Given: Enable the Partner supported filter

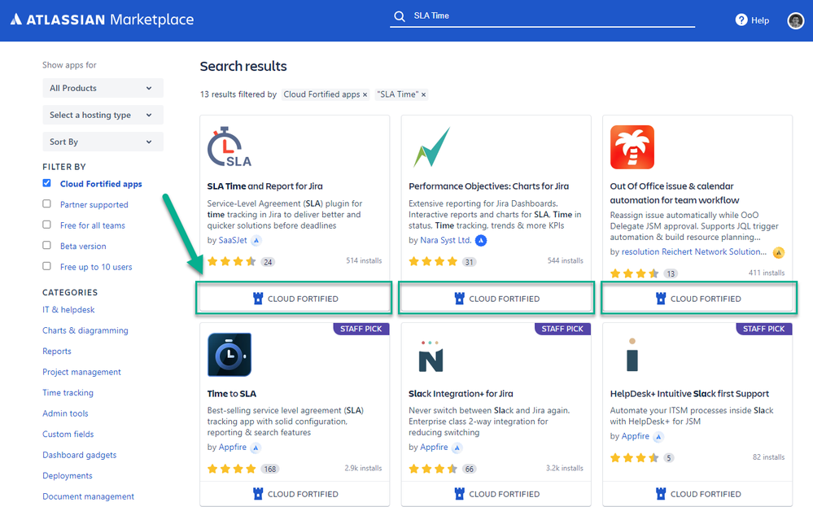Looking at the screenshot, I should pyautogui.click(x=46, y=203).
